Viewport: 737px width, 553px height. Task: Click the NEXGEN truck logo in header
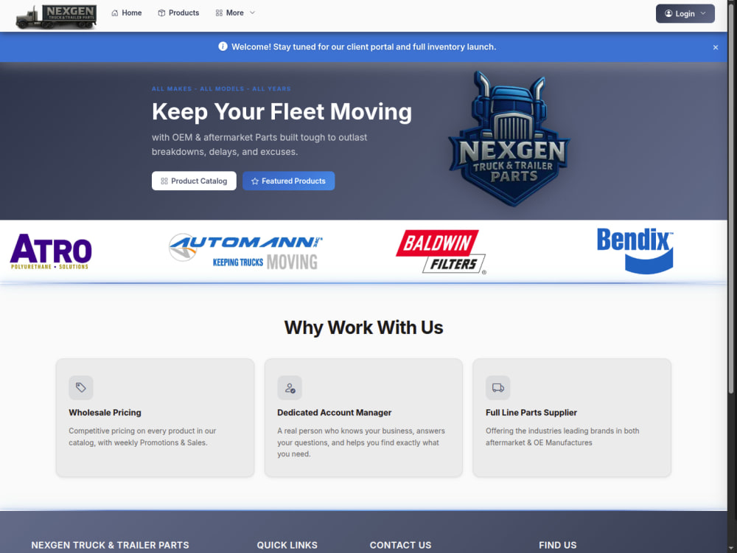(x=56, y=16)
